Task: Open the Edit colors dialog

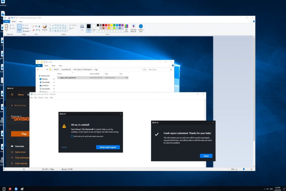Action: 126,28
